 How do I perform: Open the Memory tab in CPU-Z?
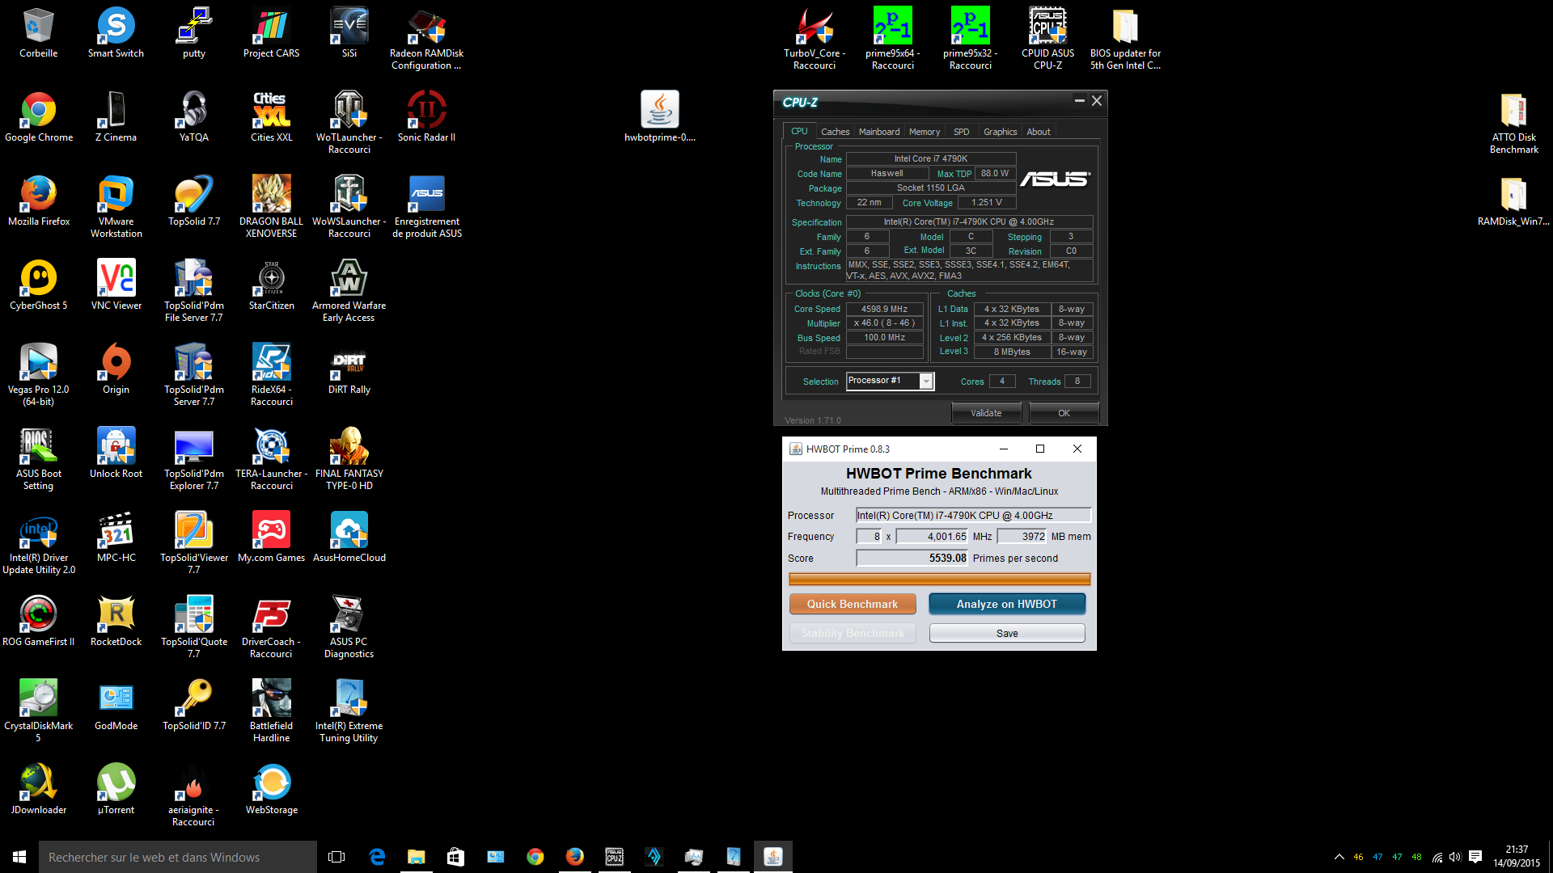click(x=925, y=132)
